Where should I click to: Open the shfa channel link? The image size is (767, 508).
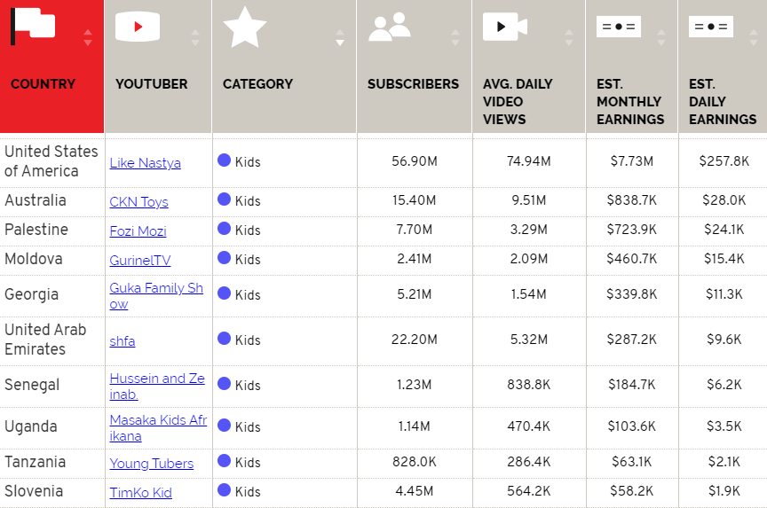click(123, 341)
